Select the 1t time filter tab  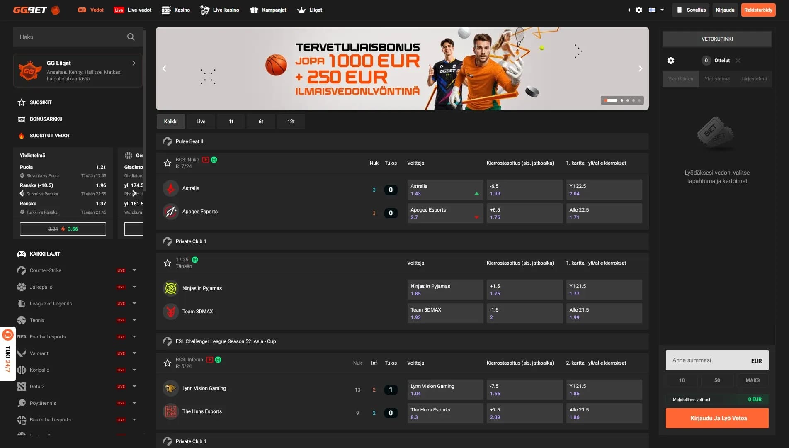231,122
